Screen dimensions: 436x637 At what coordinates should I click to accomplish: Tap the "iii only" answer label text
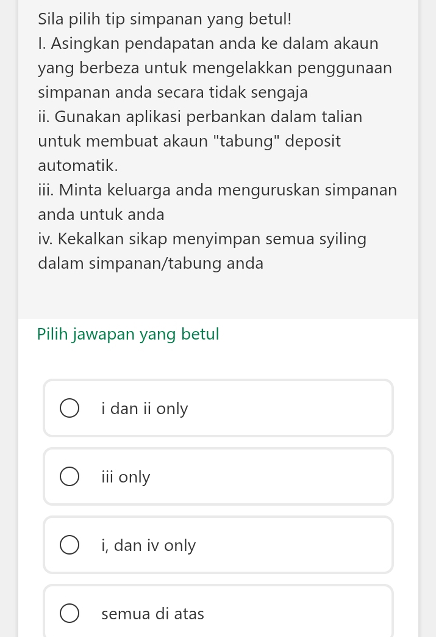[126, 477]
